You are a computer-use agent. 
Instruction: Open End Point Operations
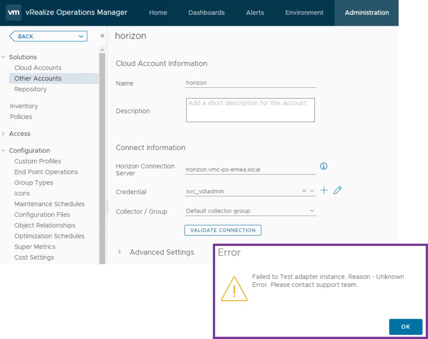(x=46, y=172)
